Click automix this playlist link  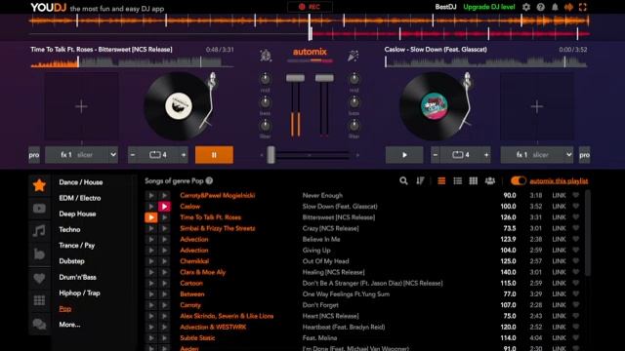pos(559,181)
